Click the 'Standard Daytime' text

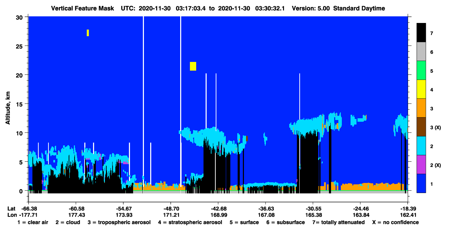coord(359,8)
